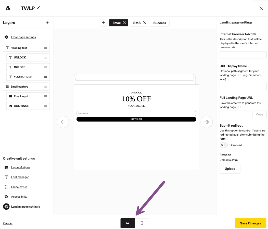This screenshot has width=268, height=229.
Task: Go to next step with right arrow
Action: pyautogui.click(x=207, y=122)
